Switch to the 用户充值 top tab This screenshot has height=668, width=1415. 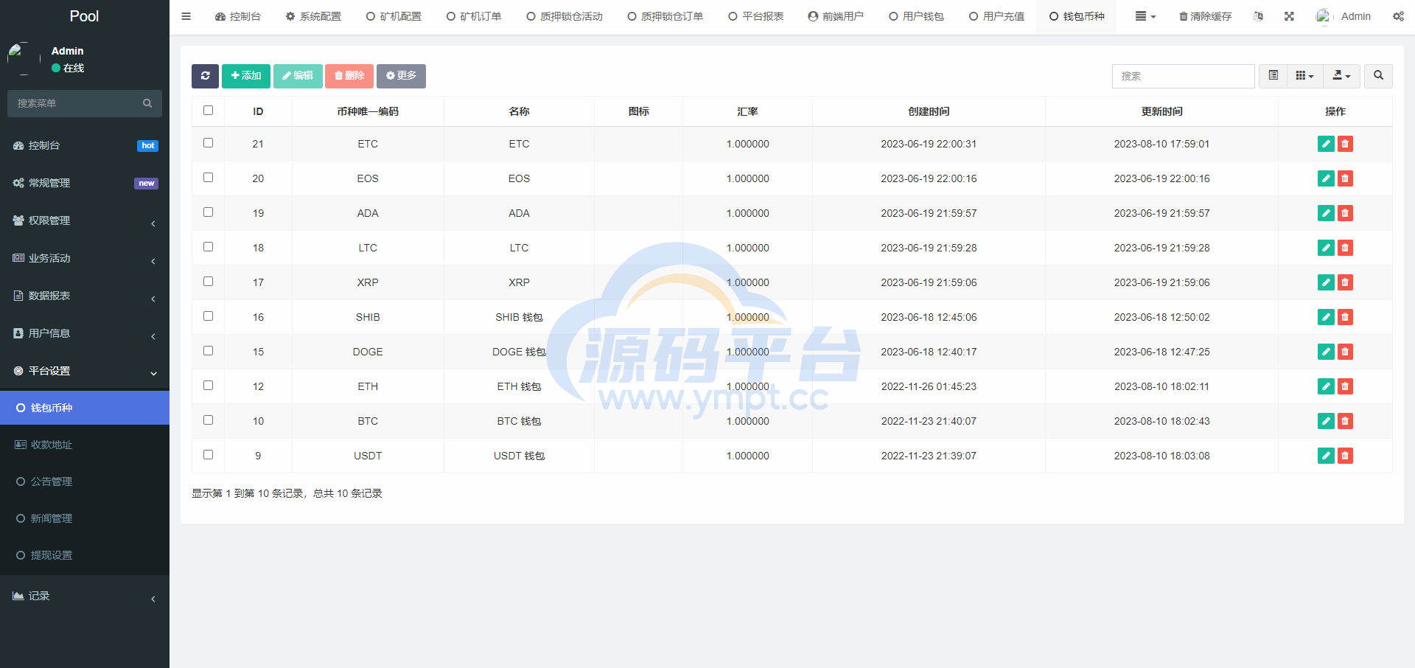point(996,16)
